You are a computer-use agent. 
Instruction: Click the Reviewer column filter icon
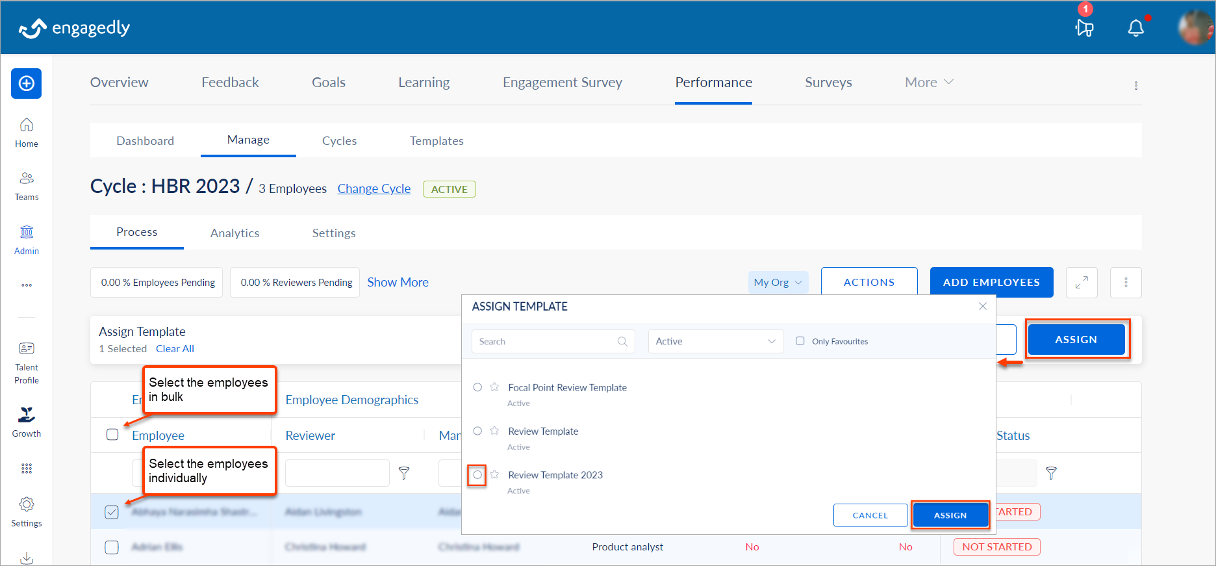point(404,473)
